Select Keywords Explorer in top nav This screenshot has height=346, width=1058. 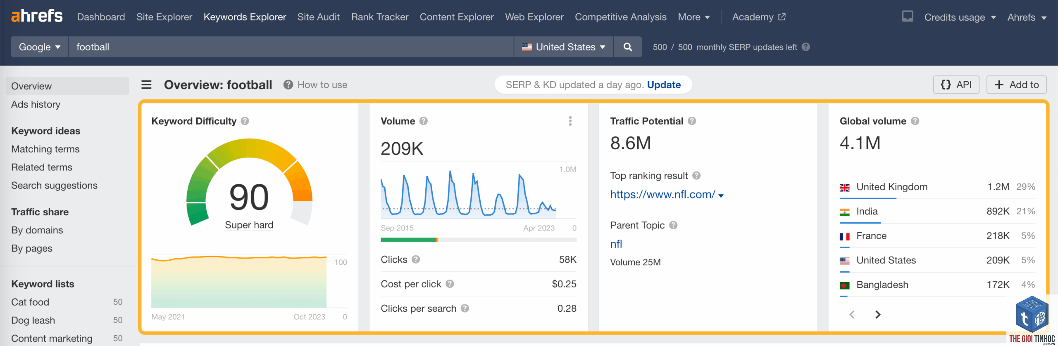click(245, 17)
